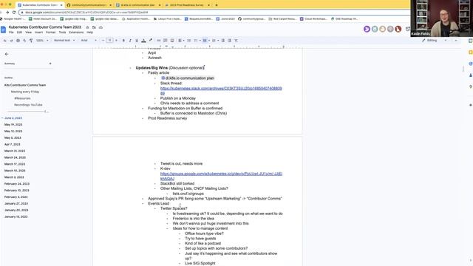Open the Format menu

(x=51, y=33)
